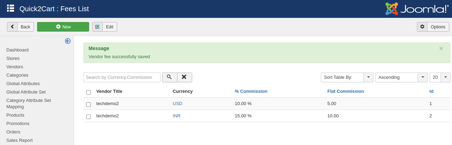The image size is (452, 145).
Task: Clear search with the X button
Action: click(x=184, y=77)
